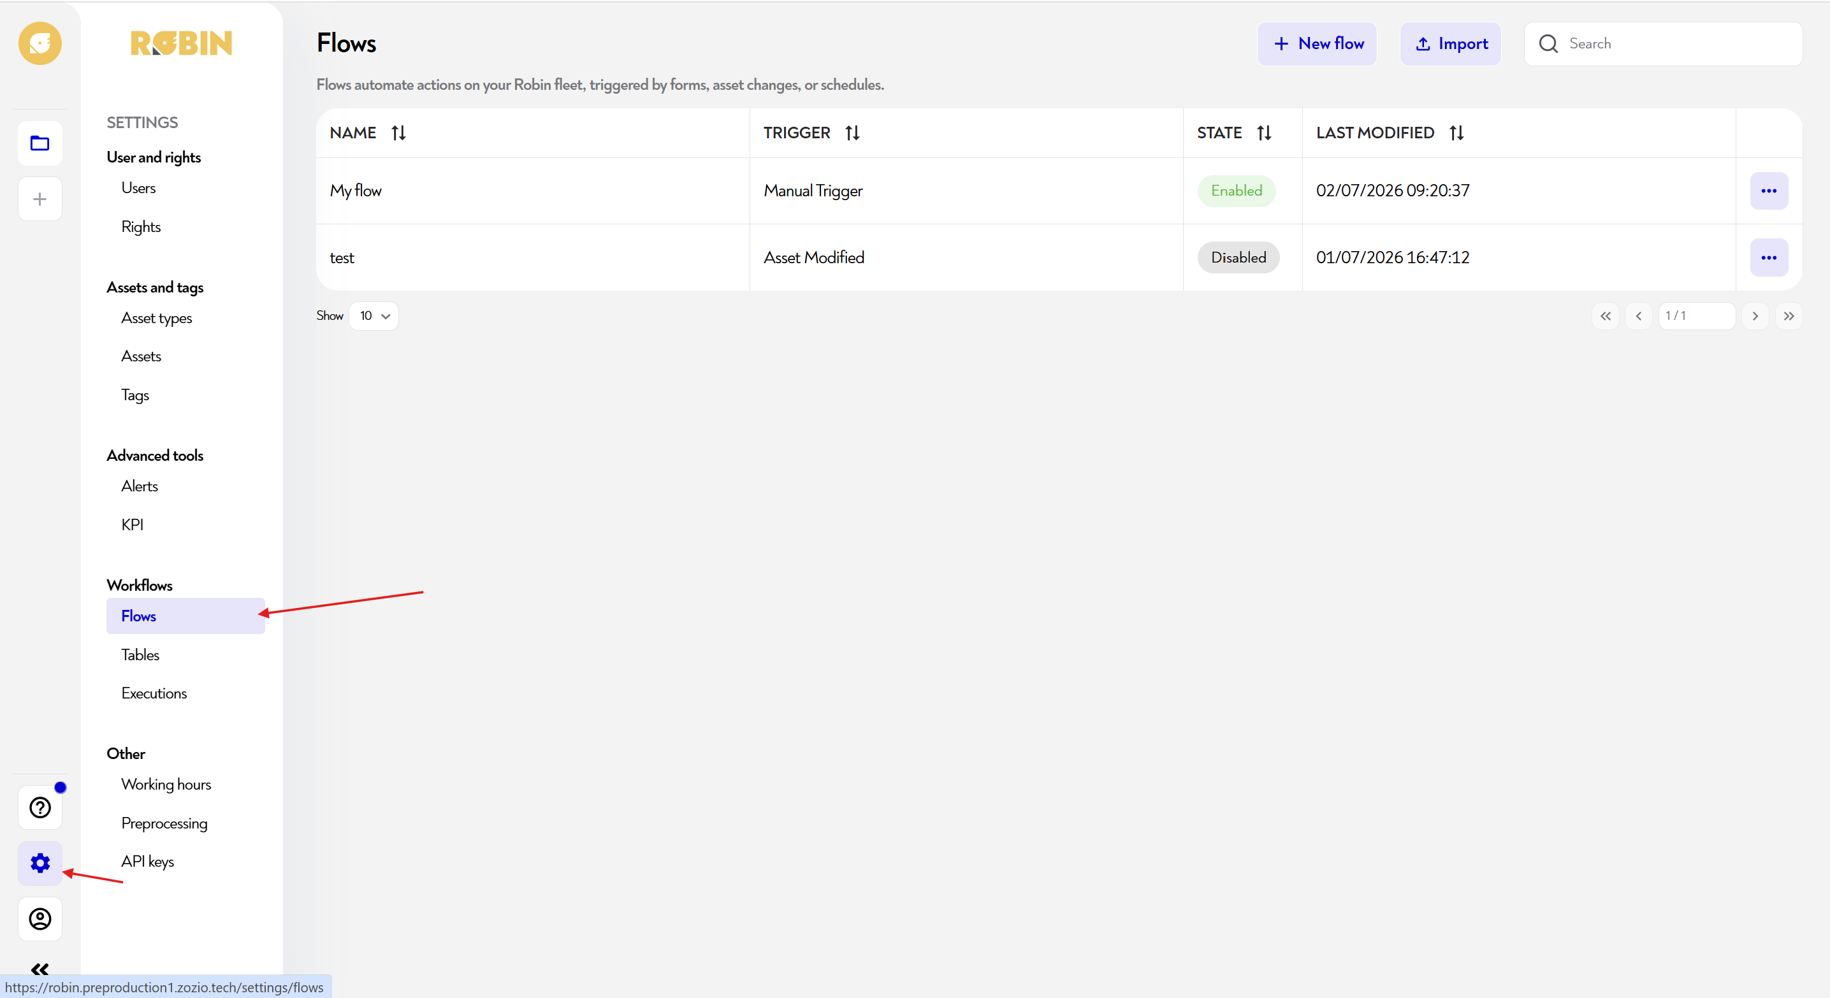Collapse sidebar with double chevron icon
The height and width of the screenshot is (998, 1830).
tap(40, 969)
